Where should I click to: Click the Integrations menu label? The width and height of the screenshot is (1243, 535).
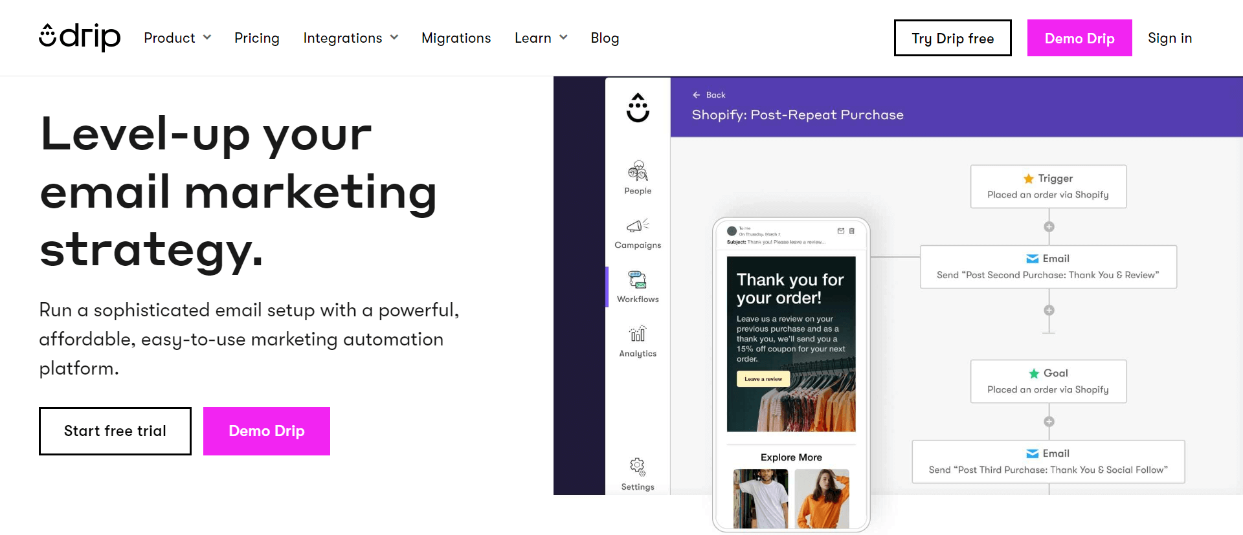pyautogui.click(x=342, y=38)
